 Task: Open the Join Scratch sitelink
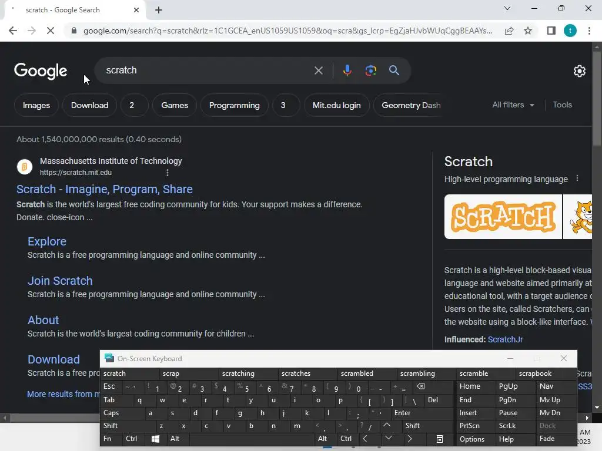click(61, 281)
